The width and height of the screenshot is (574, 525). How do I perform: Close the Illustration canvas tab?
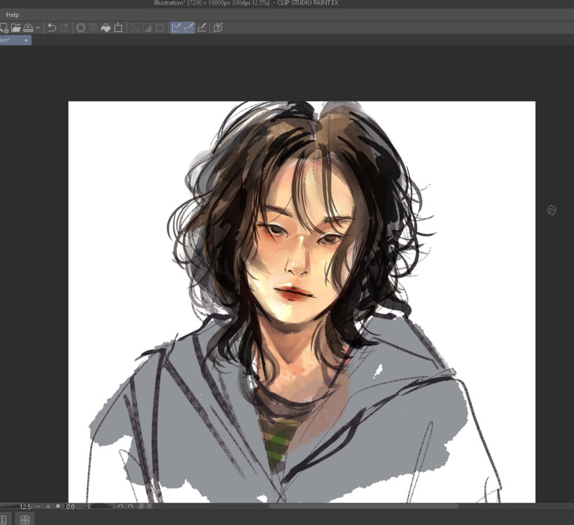pos(26,40)
